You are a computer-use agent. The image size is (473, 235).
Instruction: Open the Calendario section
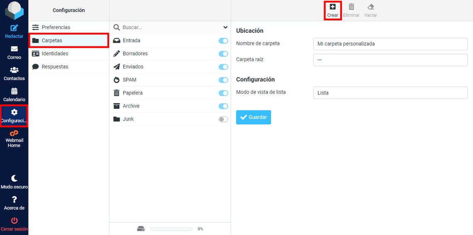click(14, 91)
